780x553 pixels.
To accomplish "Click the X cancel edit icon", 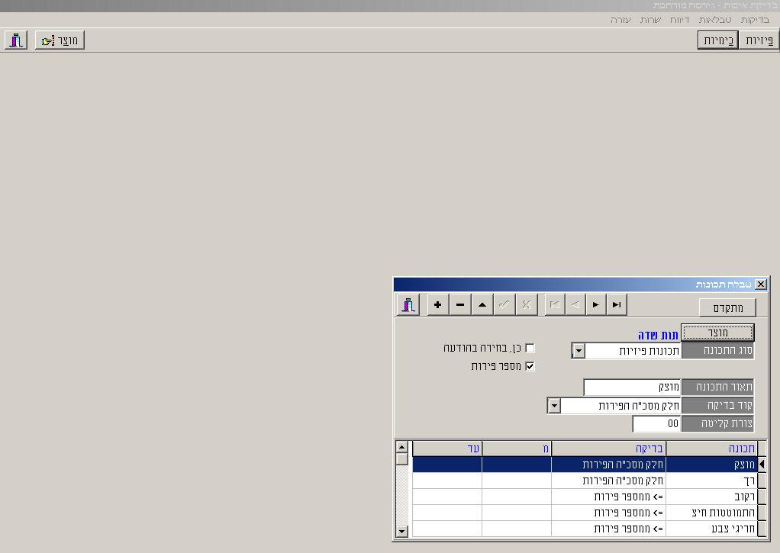I will tap(527, 305).
